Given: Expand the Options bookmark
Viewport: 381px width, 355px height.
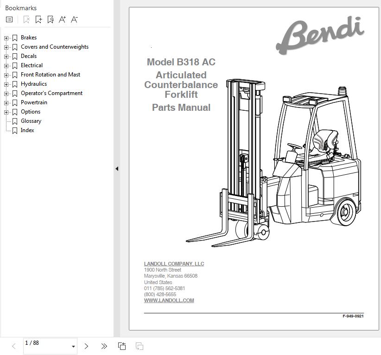Looking at the screenshot, I should coord(6,112).
